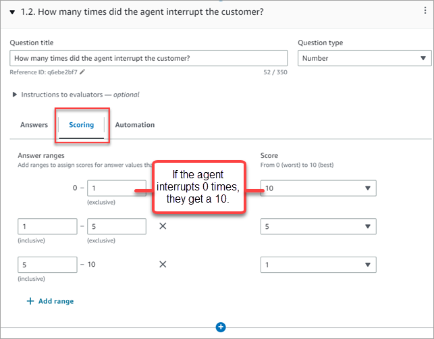
Task: Open the three-dot options menu for question 1.2
Action: 423,12
